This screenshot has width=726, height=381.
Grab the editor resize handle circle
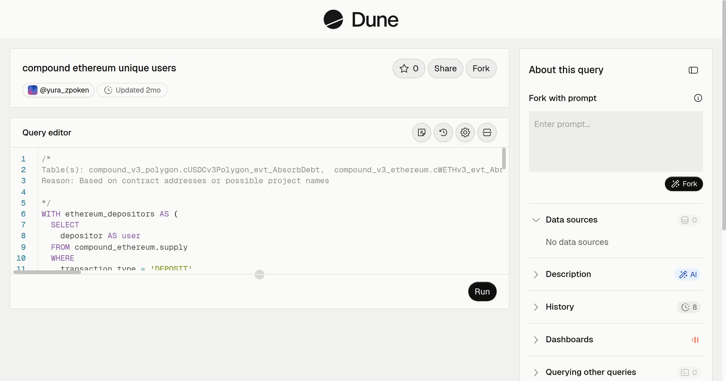click(x=259, y=275)
